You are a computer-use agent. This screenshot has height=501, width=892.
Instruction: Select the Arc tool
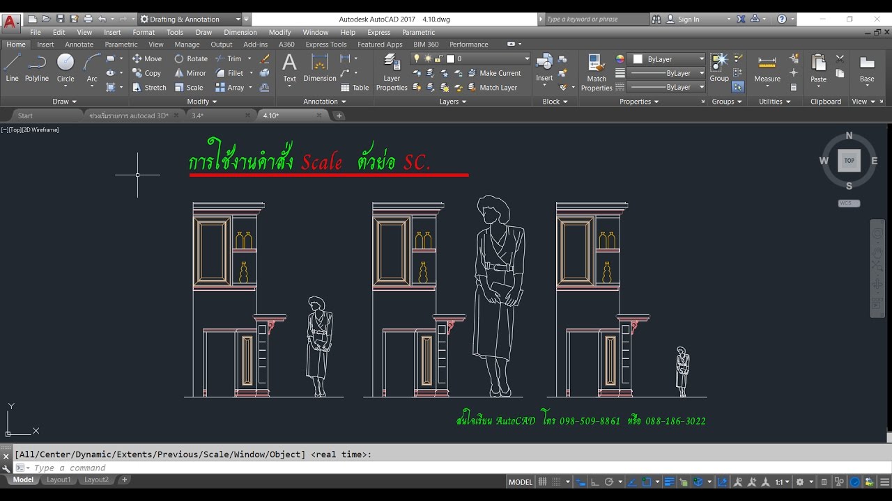(x=92, y=68)
